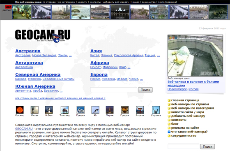Open the Антарктика heading link
This screenshot has height=151, width=230.
point(29,63)
